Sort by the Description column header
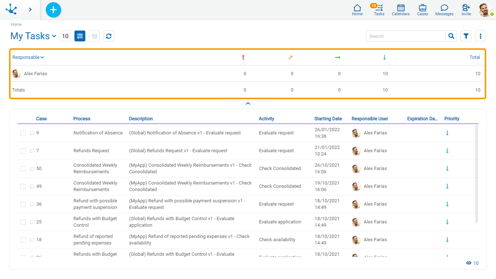The image size is (496, 279). [x=141, y=119]
